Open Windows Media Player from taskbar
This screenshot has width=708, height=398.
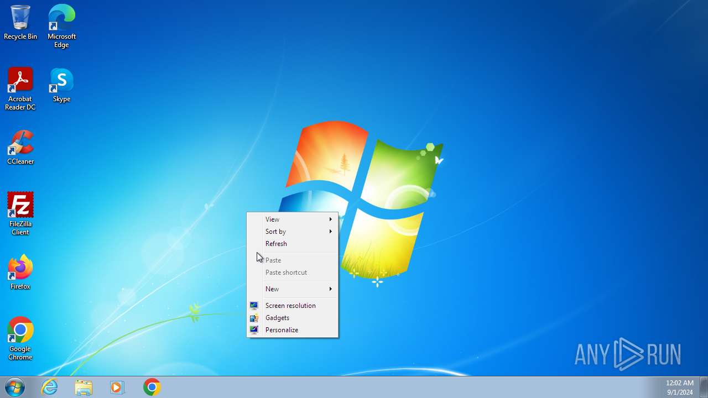point(117,387)
